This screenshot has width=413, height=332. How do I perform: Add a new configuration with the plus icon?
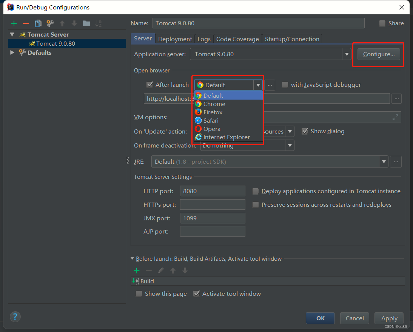click(14, 23)
